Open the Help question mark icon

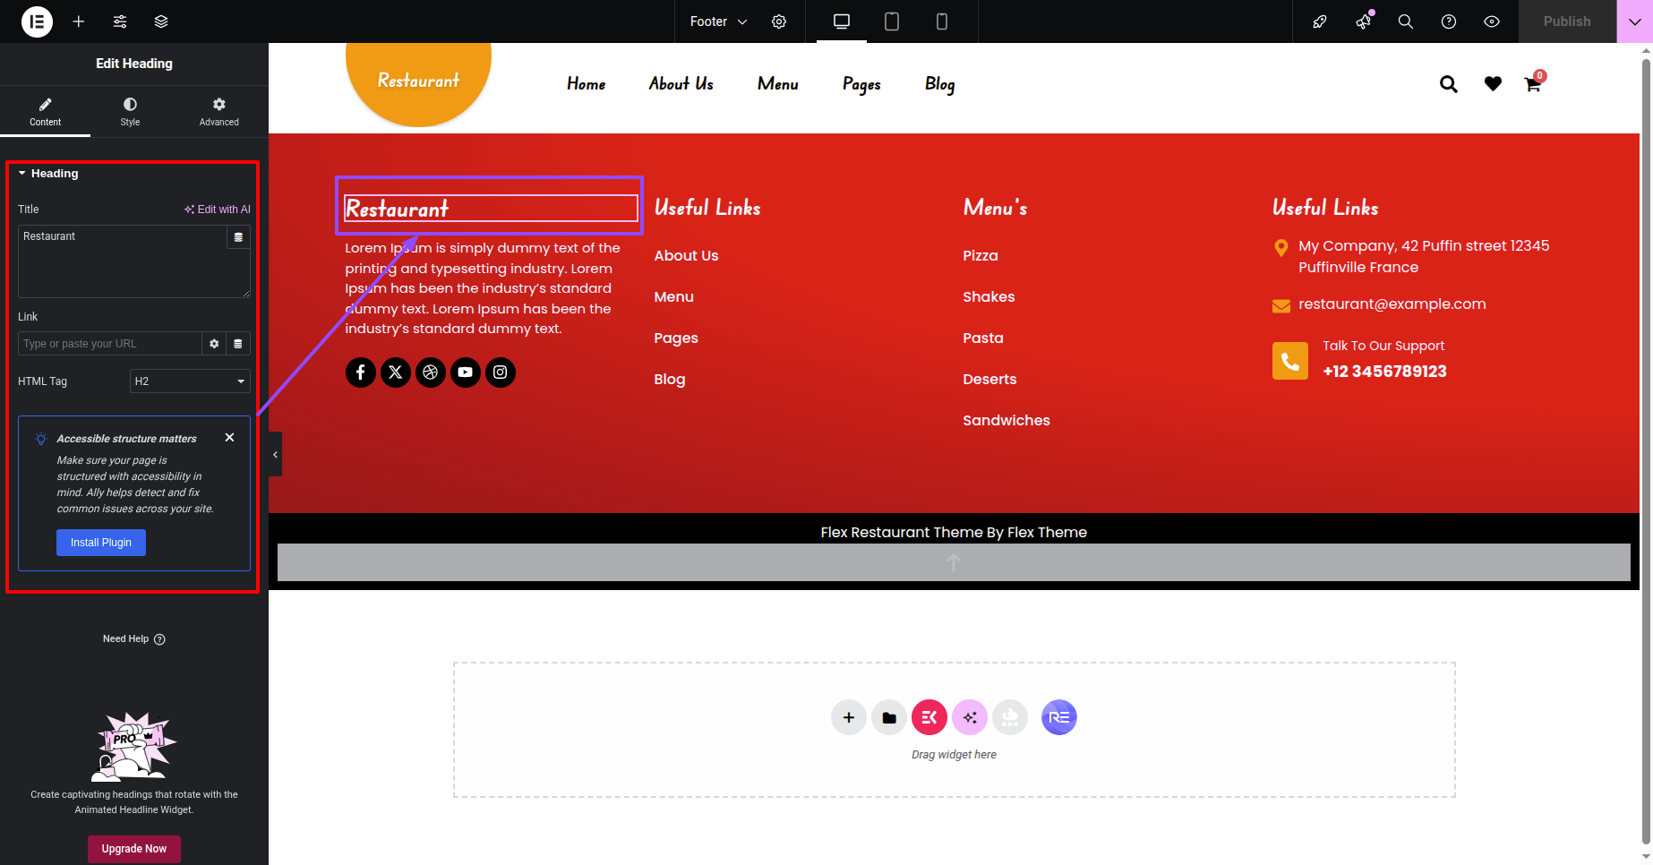click(x=1449, y=21)
